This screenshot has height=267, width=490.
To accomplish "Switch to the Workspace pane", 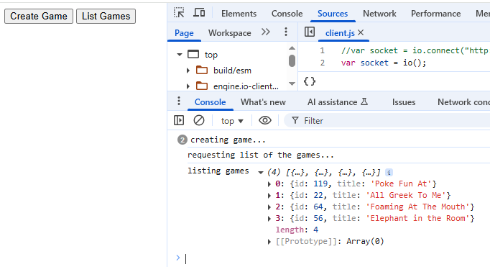I will click(230, 33).
